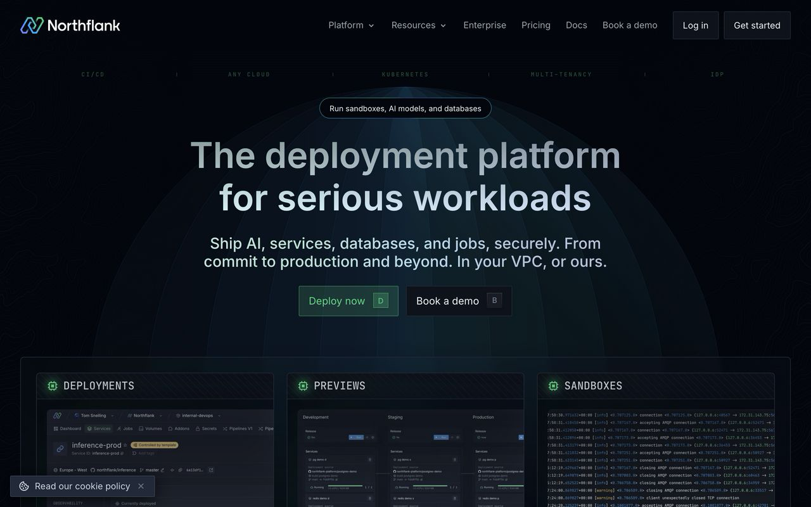811x507 pixels.
Task: Click the Northflank logo icon
Action: (x=32, y=25)
